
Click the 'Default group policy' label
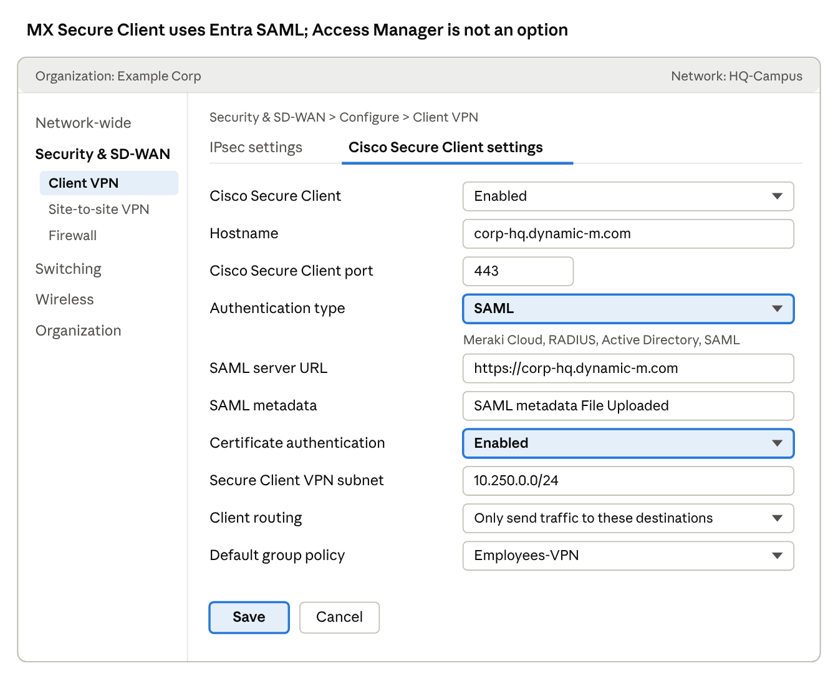(x=277, y=555)
